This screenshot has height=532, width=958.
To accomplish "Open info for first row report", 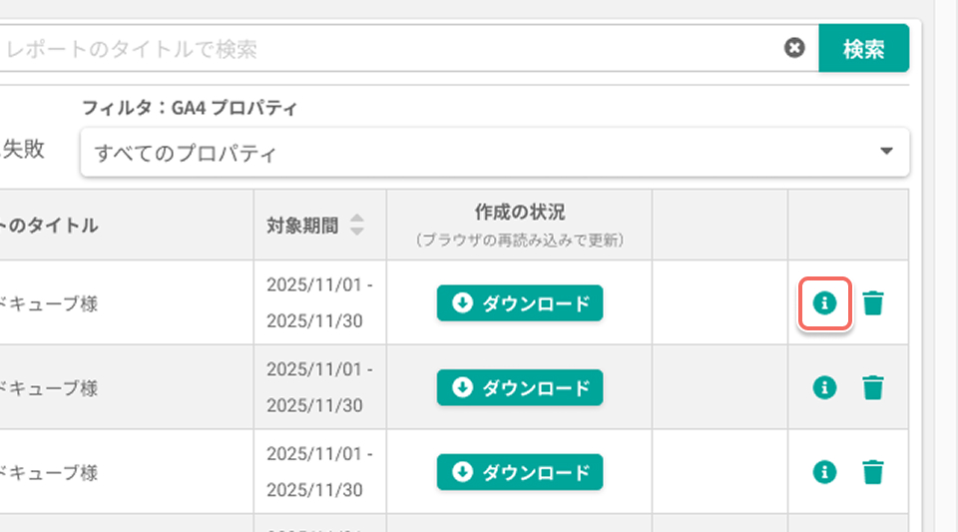I will [x=824, y=303].
